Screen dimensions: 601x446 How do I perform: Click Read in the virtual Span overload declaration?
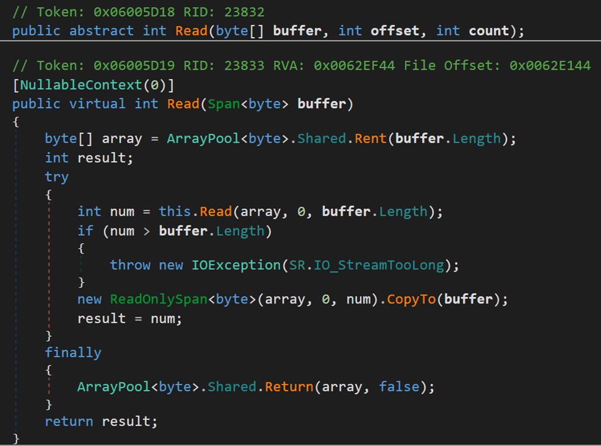(183, 104)
